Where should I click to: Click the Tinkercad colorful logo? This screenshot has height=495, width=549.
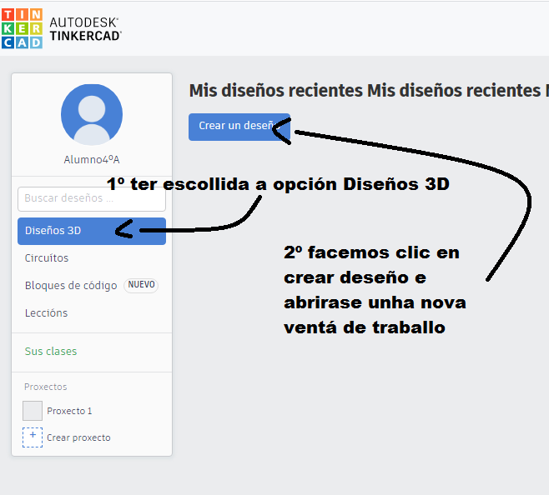[x=22, y=28]
